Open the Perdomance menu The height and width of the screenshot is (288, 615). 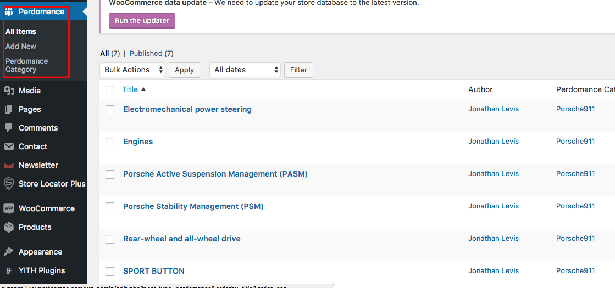pyautogui.click(x=43, y=12)
